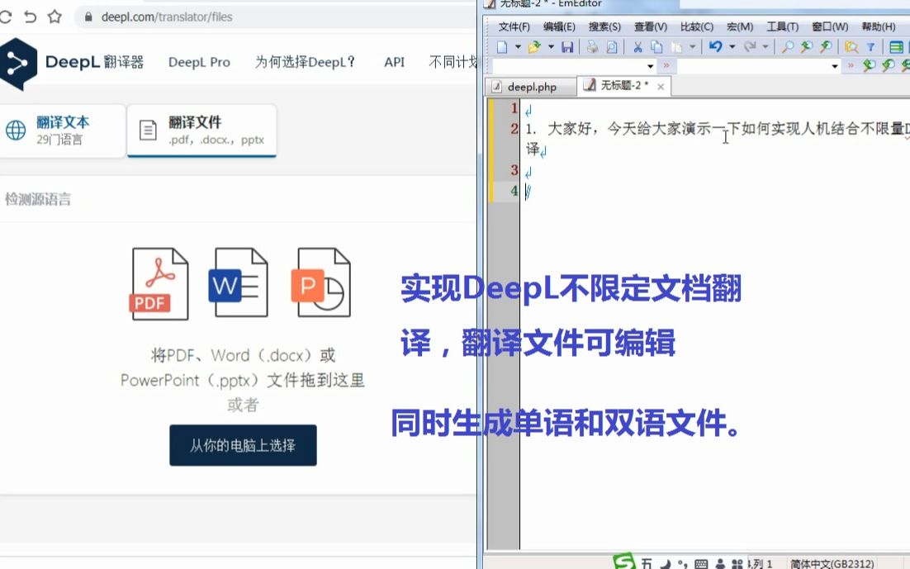Screen dimensions: 910x569
Task: Open the 为何选择DeepL? link
Action: (306, 62)
